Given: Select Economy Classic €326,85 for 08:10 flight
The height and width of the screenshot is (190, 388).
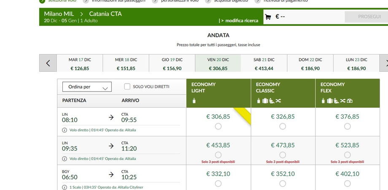Looking at the screenshot, I should tap(283, 126).
